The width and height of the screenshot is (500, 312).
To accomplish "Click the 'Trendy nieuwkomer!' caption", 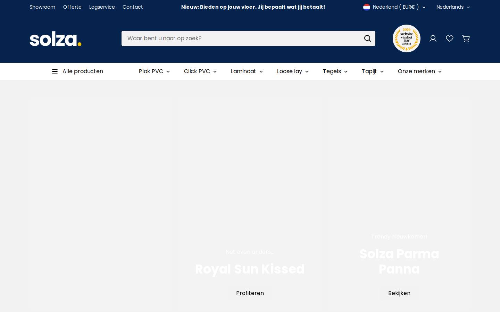I will pyautogui.click(x=399, y=237).
